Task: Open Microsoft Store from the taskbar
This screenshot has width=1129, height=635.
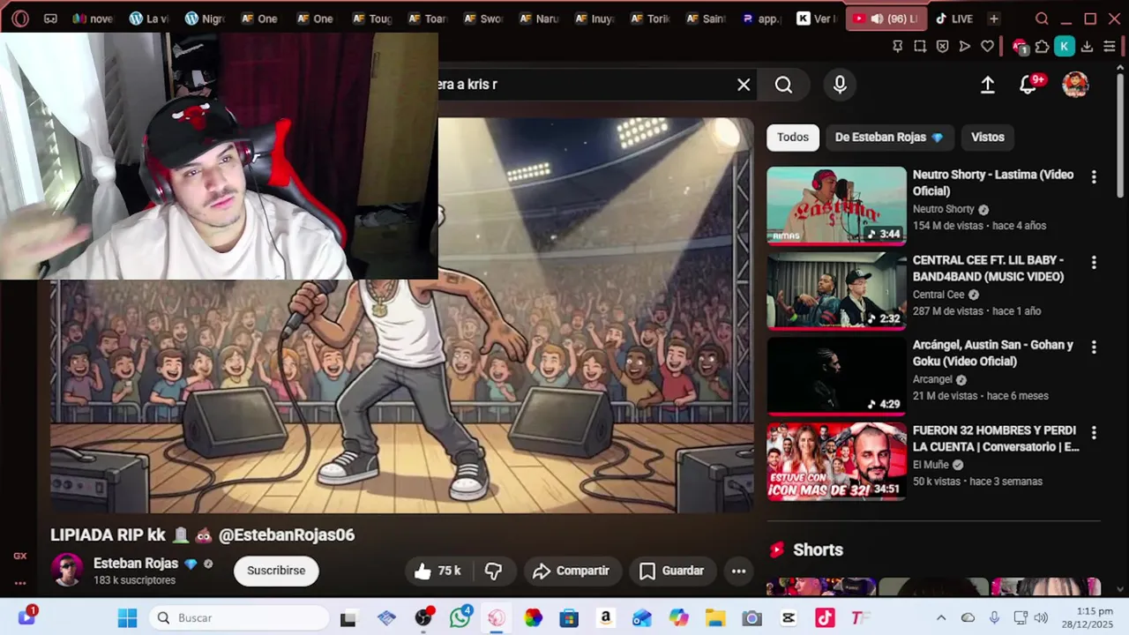Action: tap(569, 617)
